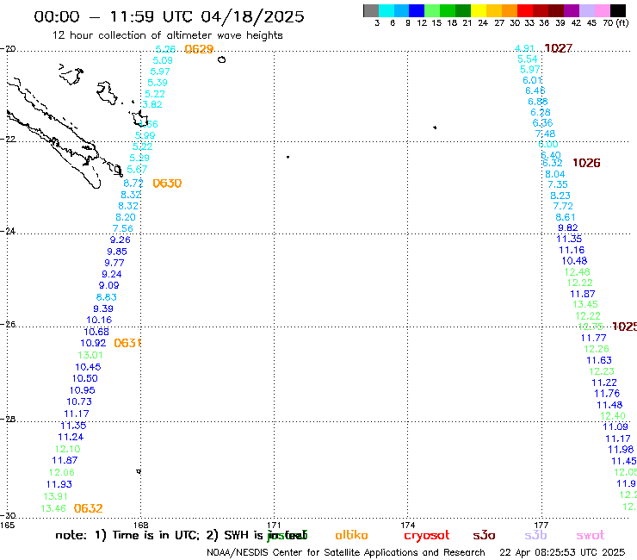Click the wave height value 5.26

(165, 49)
